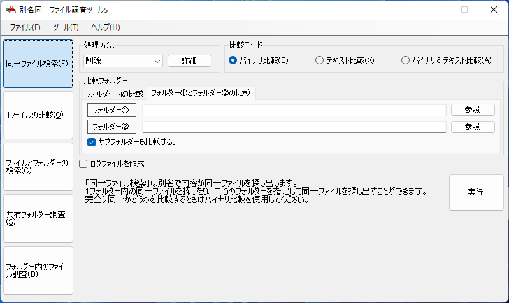Switch to ファイルとフォルダーの検索 mode
509x303 pixels.
tap(38, 167)
